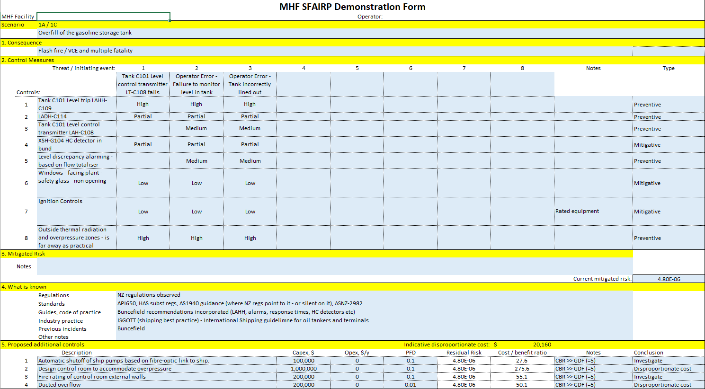Select the '3. Mitigated Risk' section header

[23, 254]
